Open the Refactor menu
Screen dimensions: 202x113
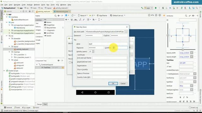point(37,5)
